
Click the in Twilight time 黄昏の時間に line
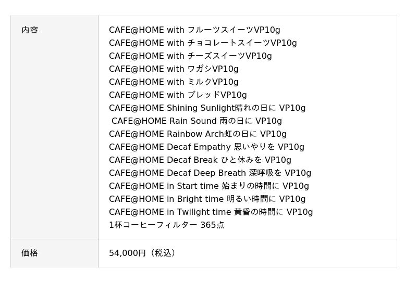tap(211, 212)
